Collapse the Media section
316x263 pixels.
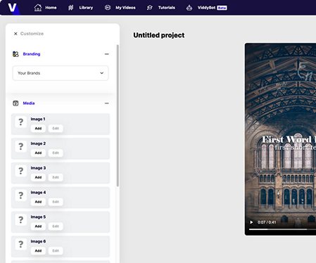coord(106,103)
